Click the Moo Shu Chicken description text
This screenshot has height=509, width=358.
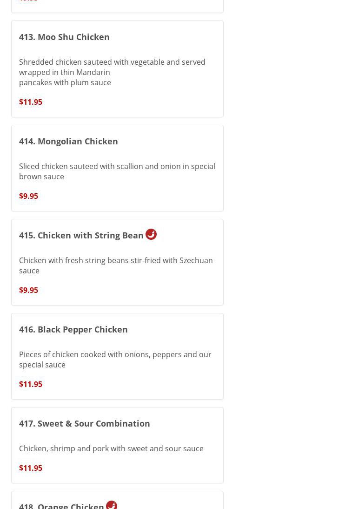click(112, 72)
